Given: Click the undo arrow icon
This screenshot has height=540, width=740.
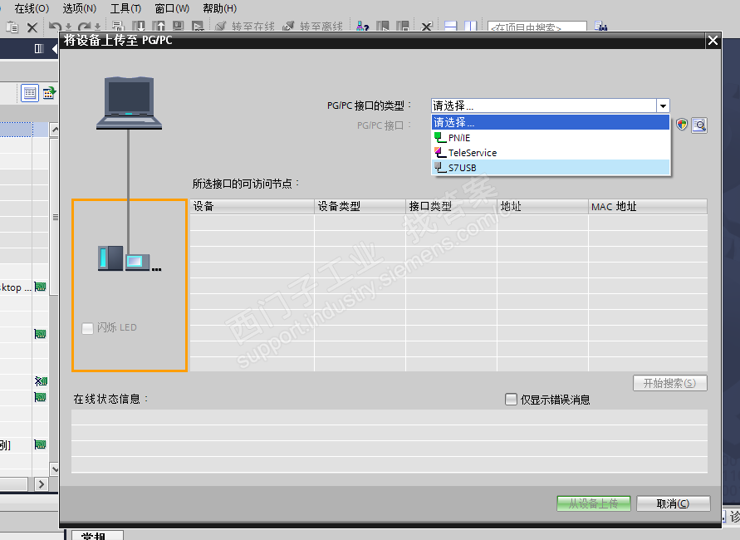Looking at the screenshot, I should [x=55, y=27].
